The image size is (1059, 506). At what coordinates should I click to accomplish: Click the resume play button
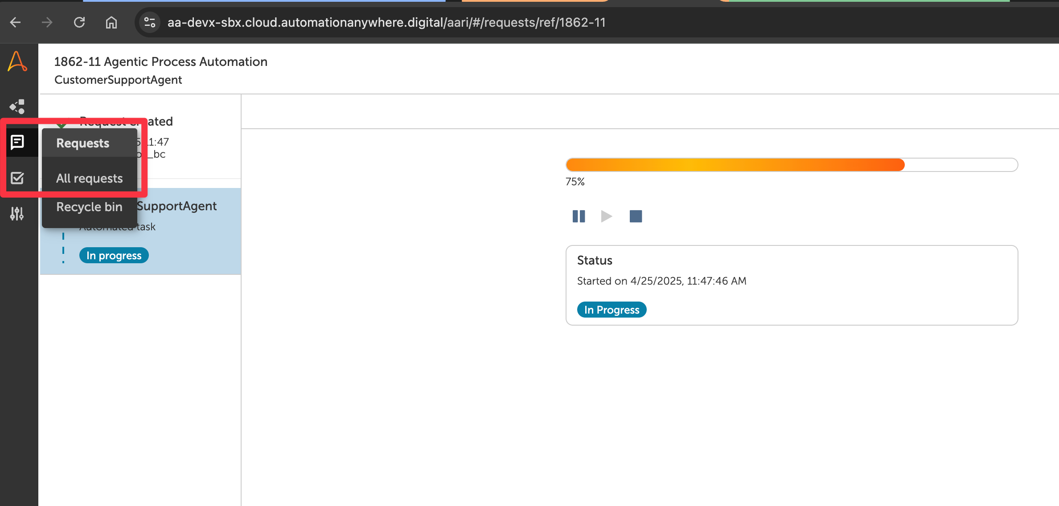click(x=607, y=216)
